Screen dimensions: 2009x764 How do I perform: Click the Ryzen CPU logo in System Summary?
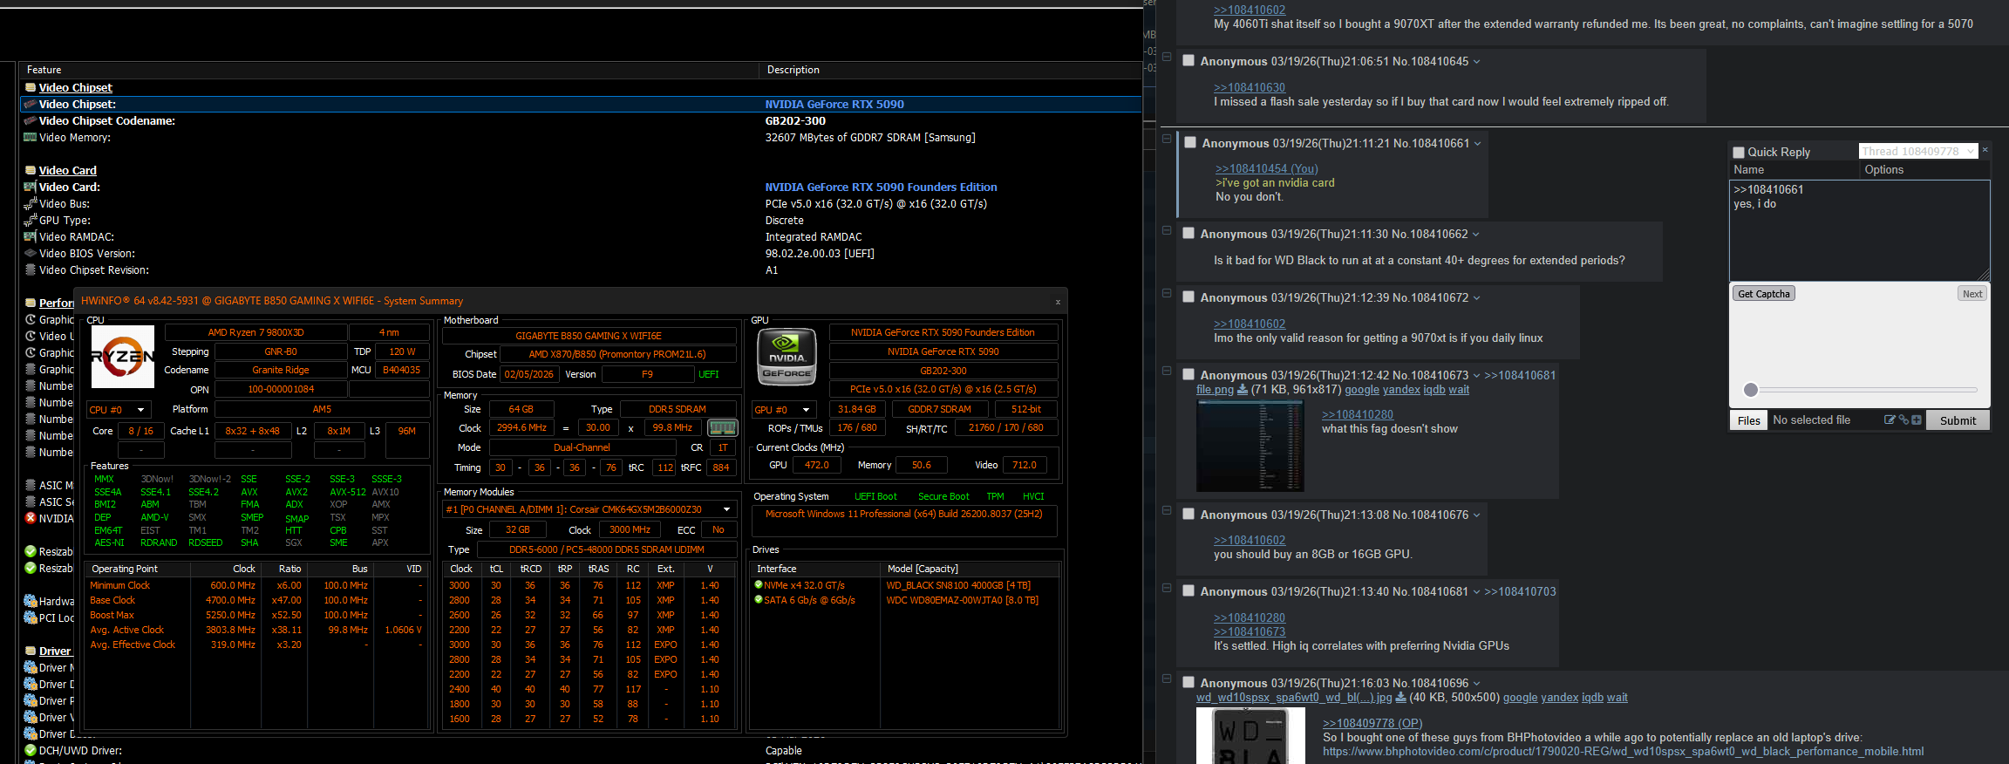click(x=123, y=356)
